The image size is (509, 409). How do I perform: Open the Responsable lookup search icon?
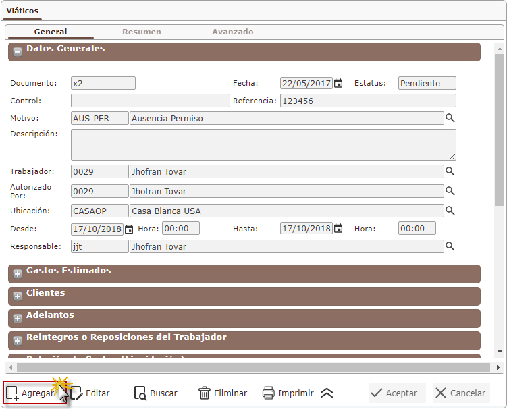coord(450,246)
